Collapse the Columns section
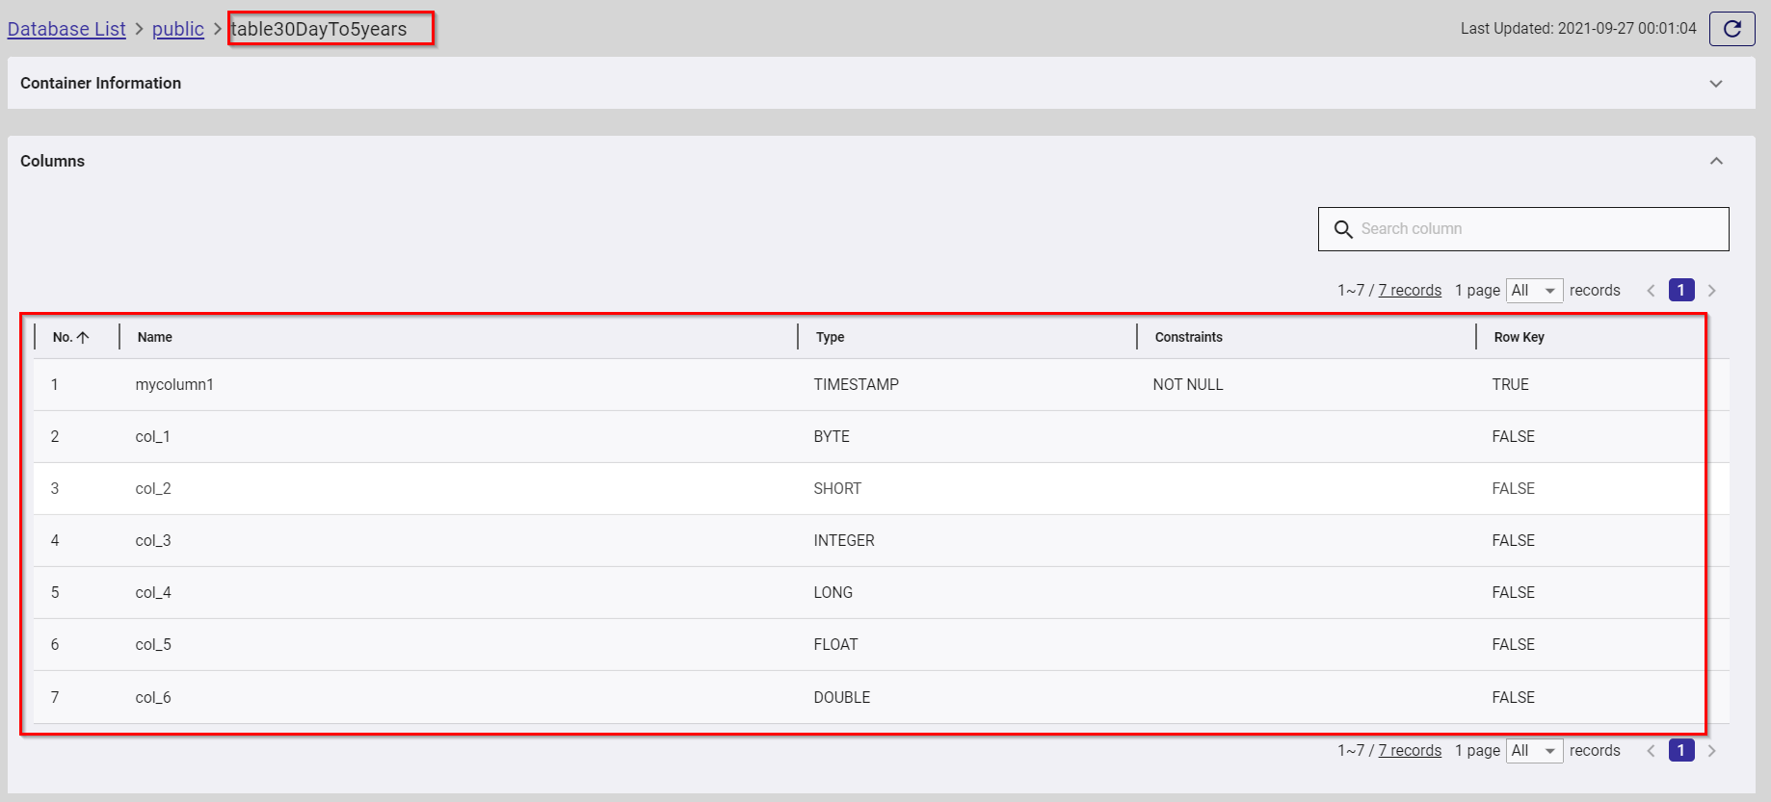The height and width of the screenshot is (802, 1771). [x=1715, y=161]
